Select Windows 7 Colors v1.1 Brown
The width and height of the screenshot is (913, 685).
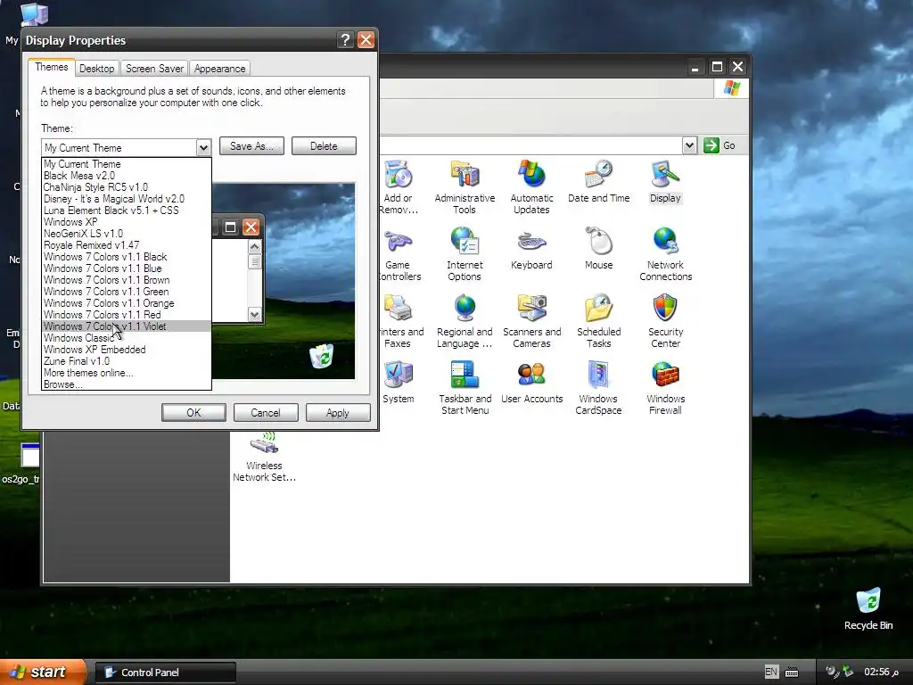tap(127, 280)
